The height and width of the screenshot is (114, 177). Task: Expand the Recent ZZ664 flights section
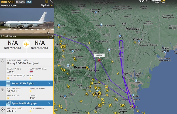coord(26,84)
